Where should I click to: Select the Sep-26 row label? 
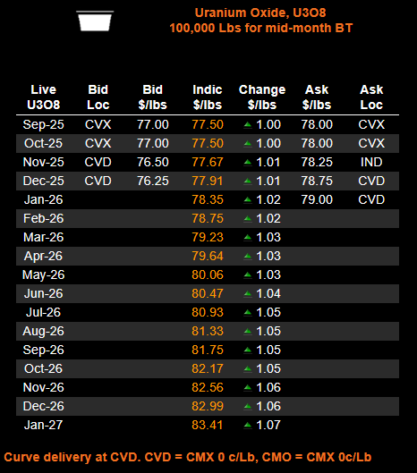[x=44, y=350]
